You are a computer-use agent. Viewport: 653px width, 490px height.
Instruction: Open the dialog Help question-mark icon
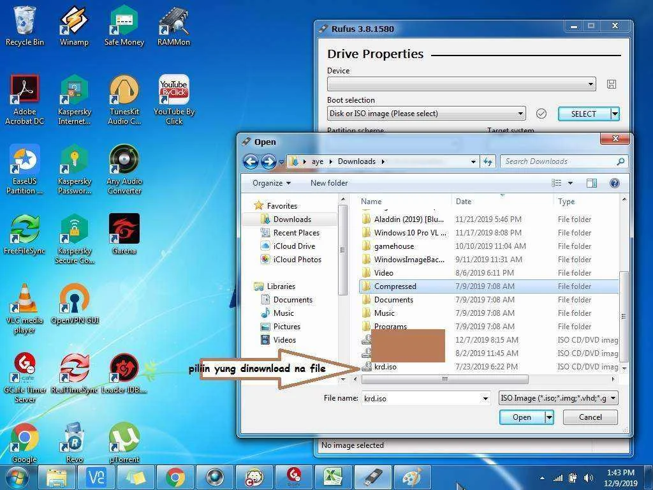(614, 183)
